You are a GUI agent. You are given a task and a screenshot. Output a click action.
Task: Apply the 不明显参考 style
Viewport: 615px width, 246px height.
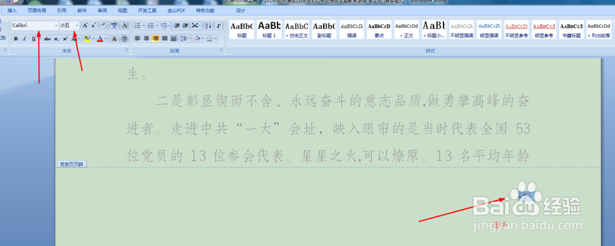(516, 29)
